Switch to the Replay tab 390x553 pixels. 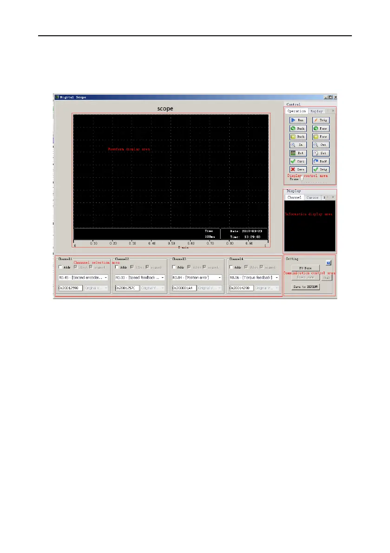point(317,111)
